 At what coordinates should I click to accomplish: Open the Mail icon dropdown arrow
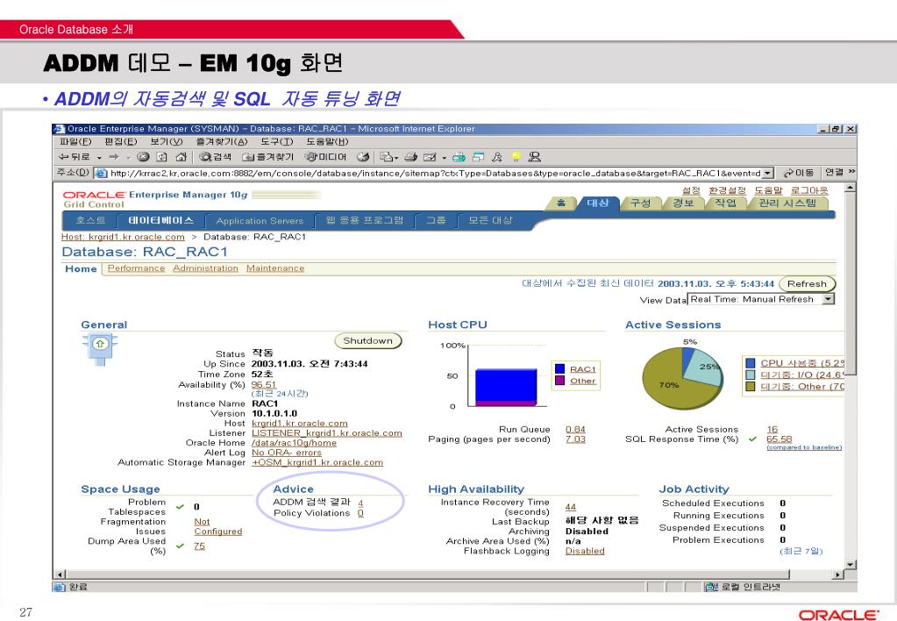(396, 158)
